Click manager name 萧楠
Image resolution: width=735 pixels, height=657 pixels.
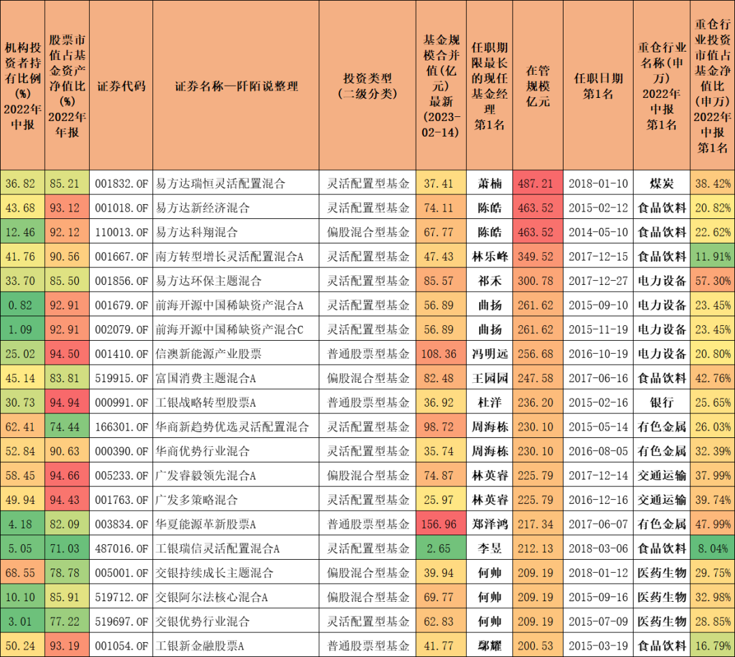(x=489, y=183)
